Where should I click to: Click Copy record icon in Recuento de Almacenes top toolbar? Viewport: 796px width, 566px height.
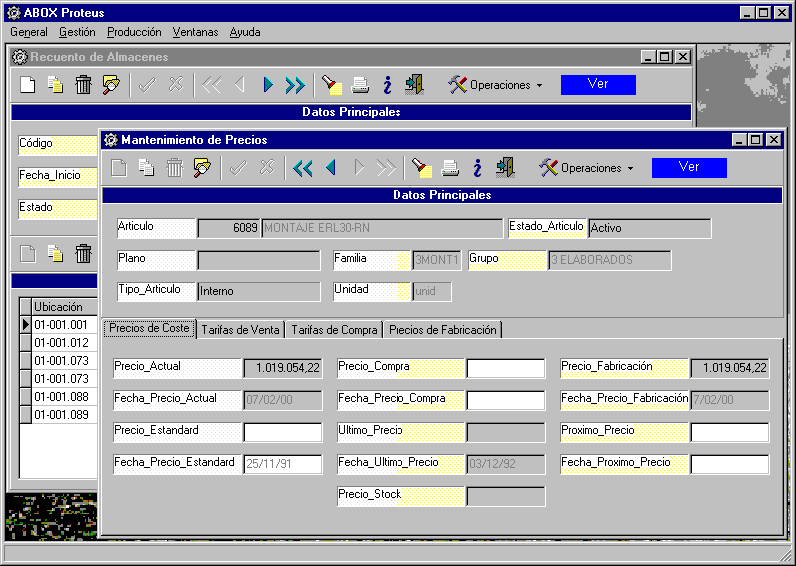click(x=55, y=85)
